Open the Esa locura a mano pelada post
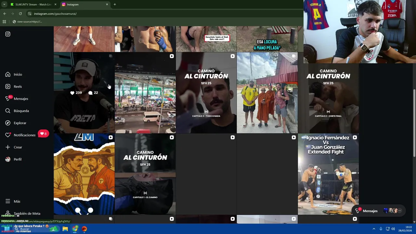416x234 pixels. click(267, 39)
